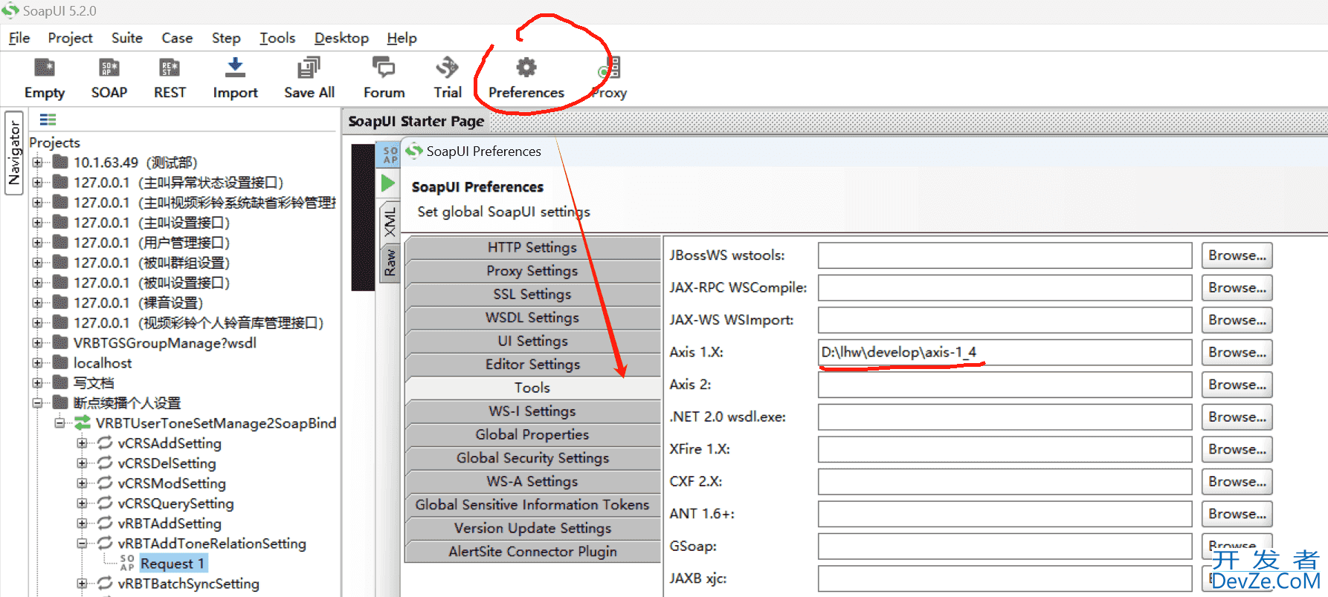Click the Trial toolbar icon
This screenshot has width=1328, height=597.
(447, 68)
